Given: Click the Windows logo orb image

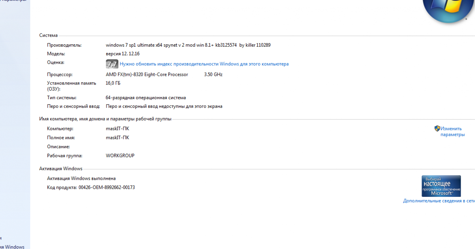Looking at the screenshot, I should [x=448, y=12].
